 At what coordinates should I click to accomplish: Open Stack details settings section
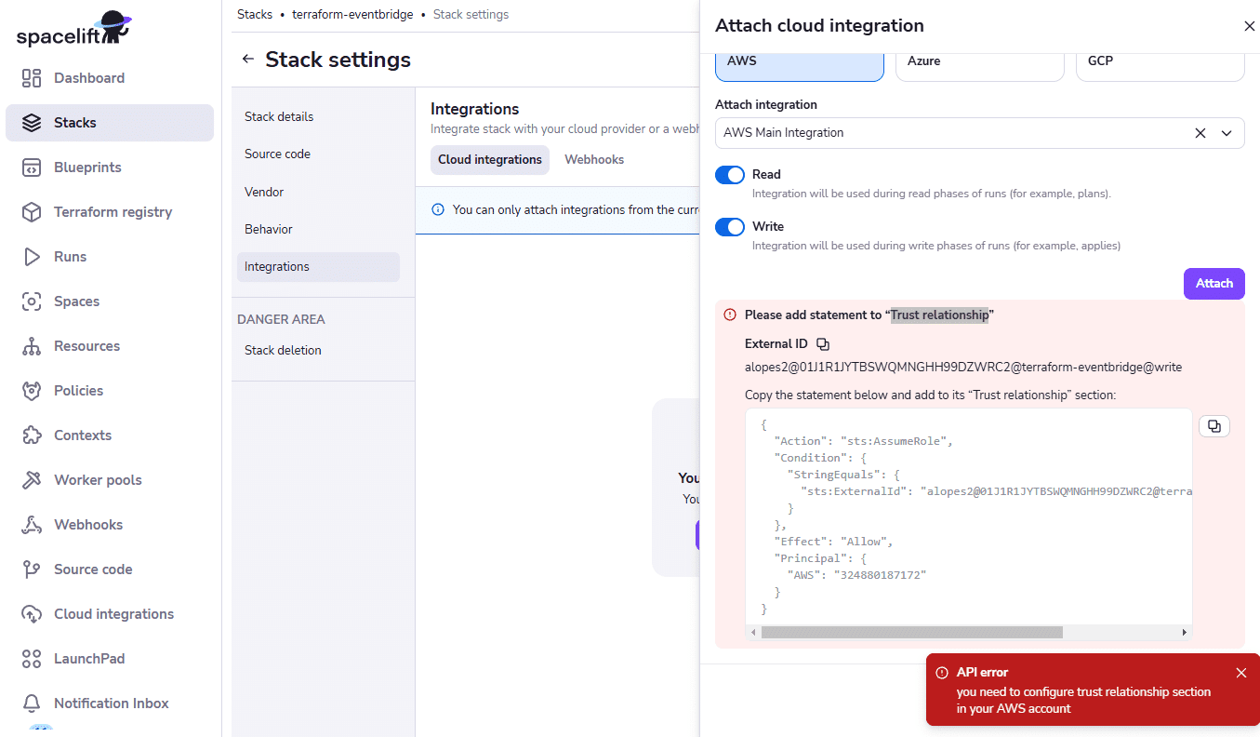[x=318, y=117]
